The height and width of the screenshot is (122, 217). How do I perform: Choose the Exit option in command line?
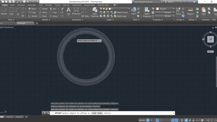(94, 113)
